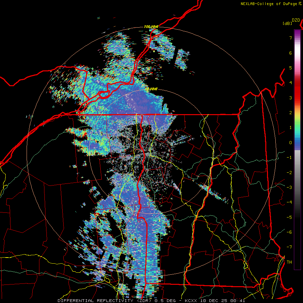Click the 2 value on color scale
The image size is (303, 303).
[x=291, y=113]
